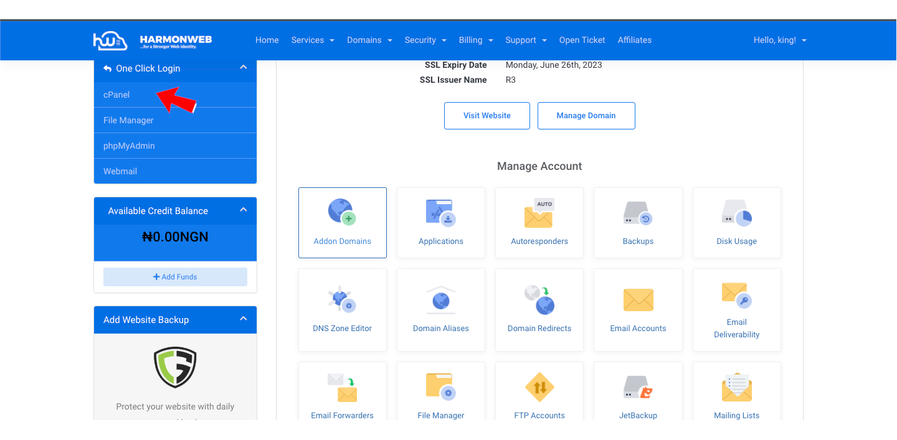Collapse the Available Credit Balance panel
Viewport: 897px width, 440px height.
(x=244, y=210)
